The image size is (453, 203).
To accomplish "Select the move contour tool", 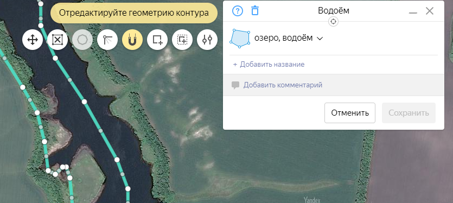I will (x=33, y=40).
